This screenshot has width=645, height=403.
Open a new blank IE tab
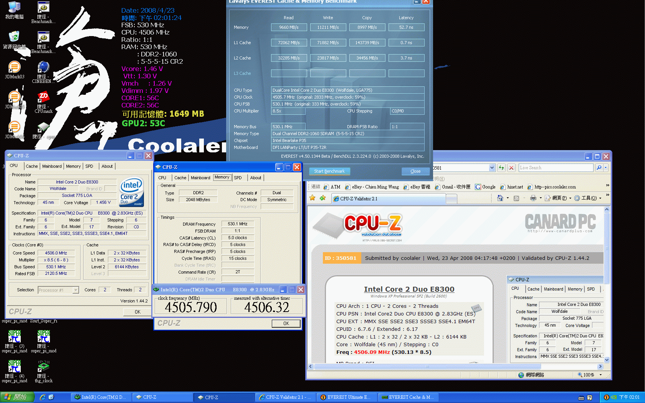pyautogui.click(x=451, y=199)
